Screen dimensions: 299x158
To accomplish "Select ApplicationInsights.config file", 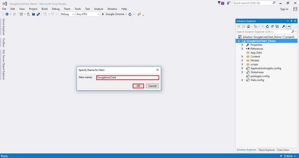I will pyautogui.click(x=266, y=68).
